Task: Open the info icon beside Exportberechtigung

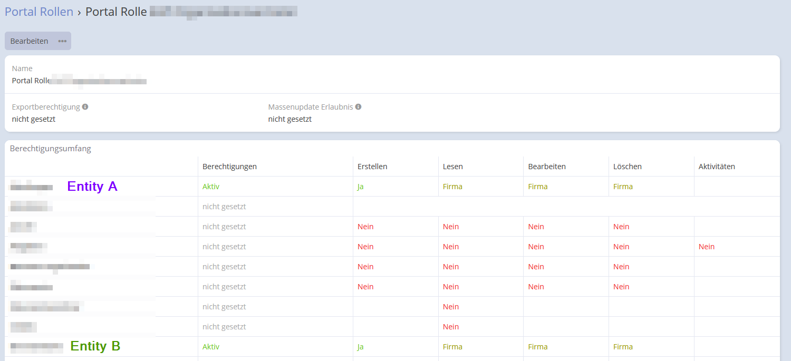Action: pyautogui.click(x=85, y=106)
